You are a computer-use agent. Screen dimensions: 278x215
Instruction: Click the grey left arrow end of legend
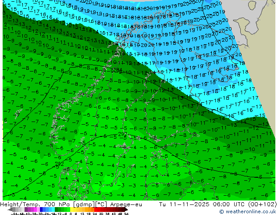(10, 210)
